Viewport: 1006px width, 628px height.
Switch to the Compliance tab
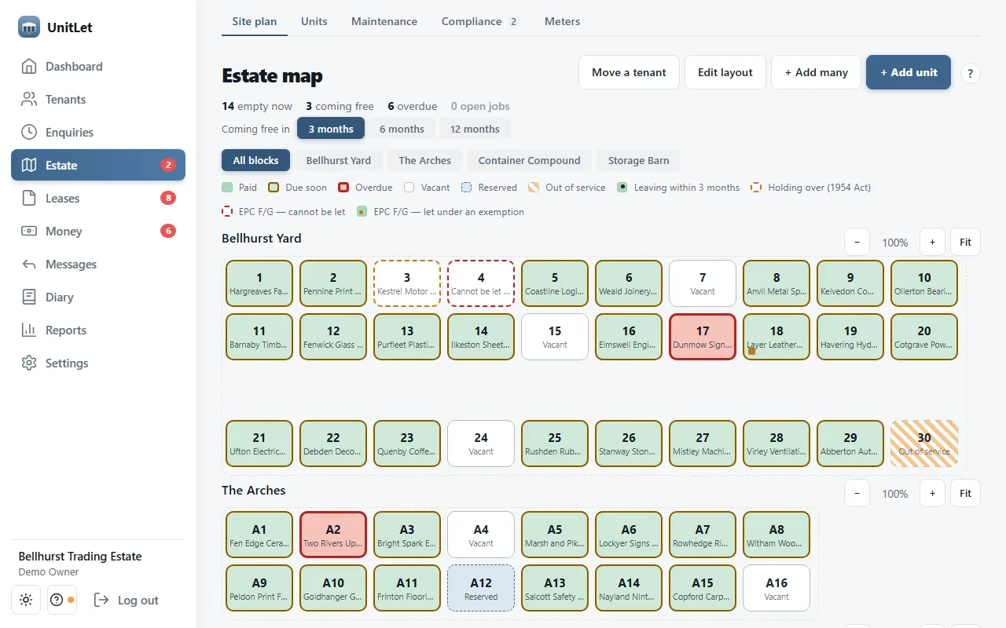pyautogui.click(x=479, y=21)
